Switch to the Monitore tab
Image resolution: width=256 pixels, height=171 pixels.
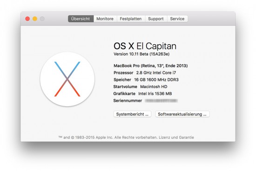[105, 19]
